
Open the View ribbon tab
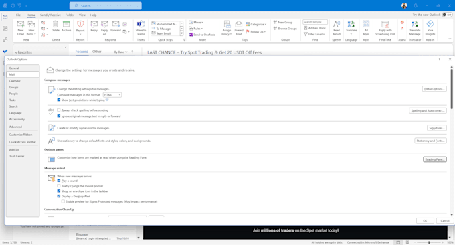pos(82,15)
